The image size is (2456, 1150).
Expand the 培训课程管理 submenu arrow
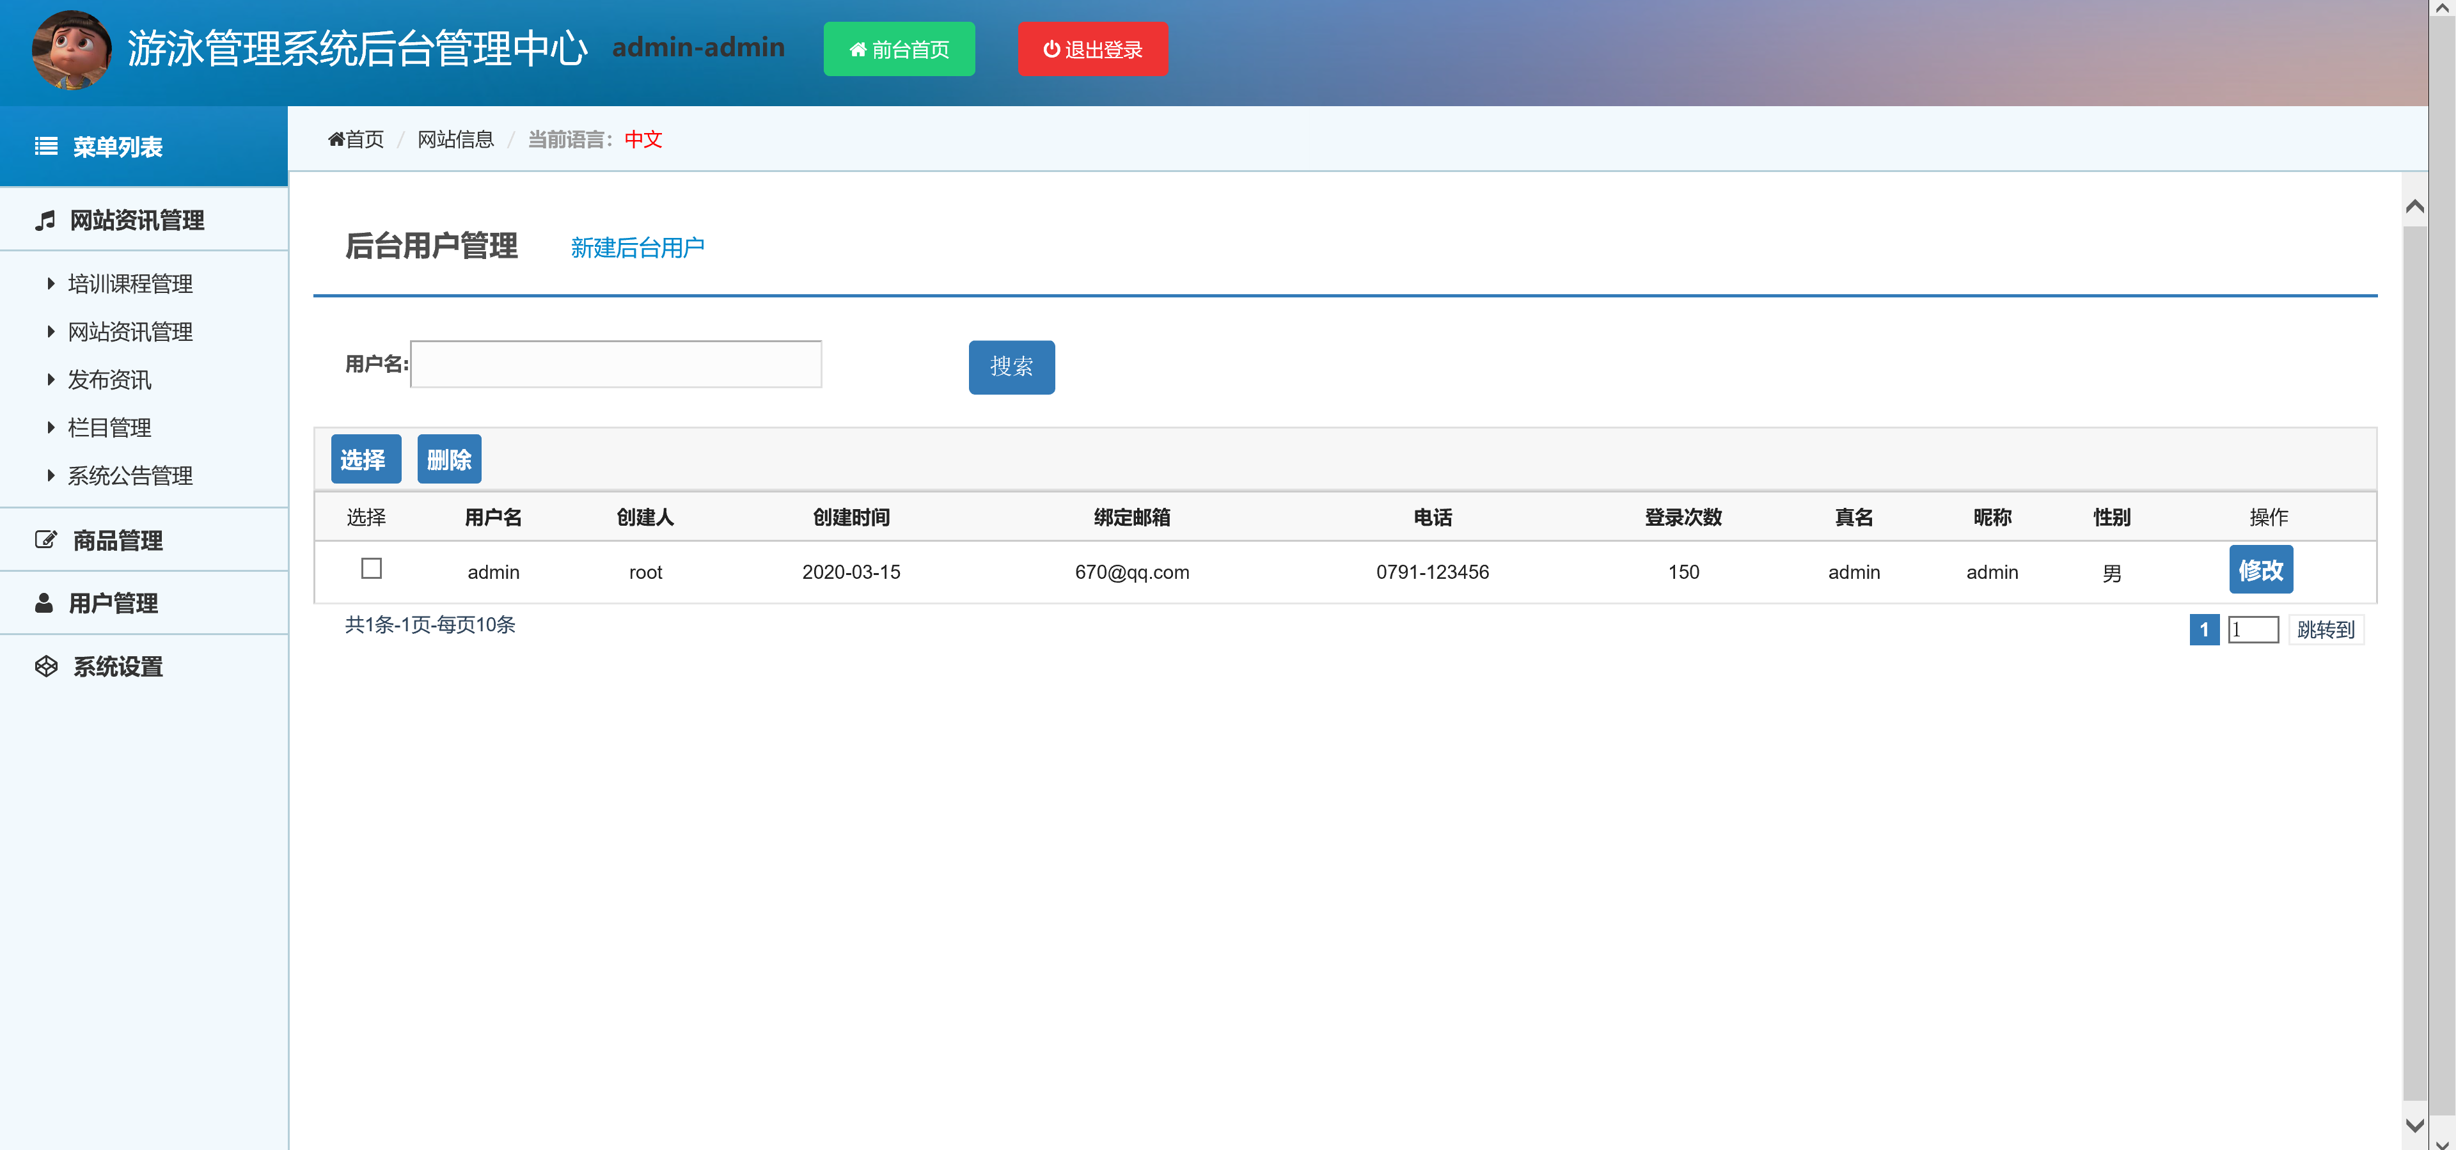coord(51,283)
